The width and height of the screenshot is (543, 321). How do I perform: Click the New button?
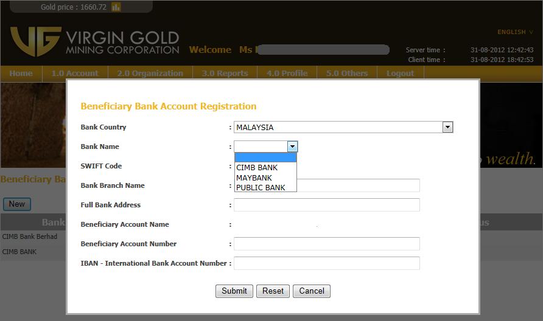17,204
